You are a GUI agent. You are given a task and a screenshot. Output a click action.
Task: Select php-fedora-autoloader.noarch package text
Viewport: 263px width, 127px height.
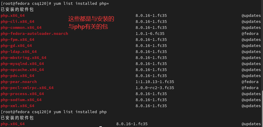pyautogui.click(x=34, y=34)
